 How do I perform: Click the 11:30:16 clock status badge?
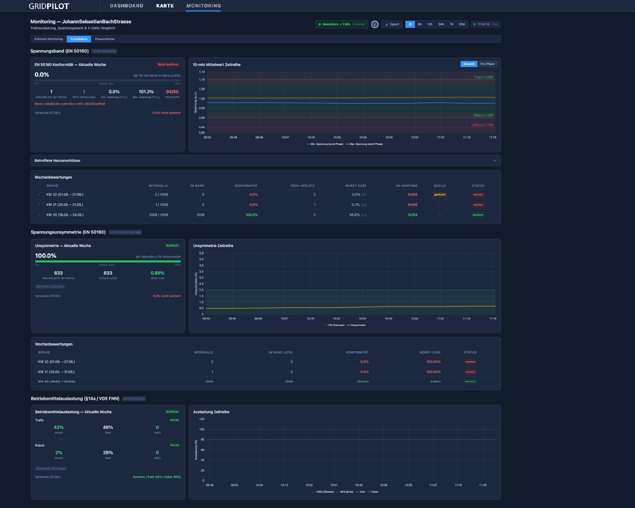click(x=486, y=24)
